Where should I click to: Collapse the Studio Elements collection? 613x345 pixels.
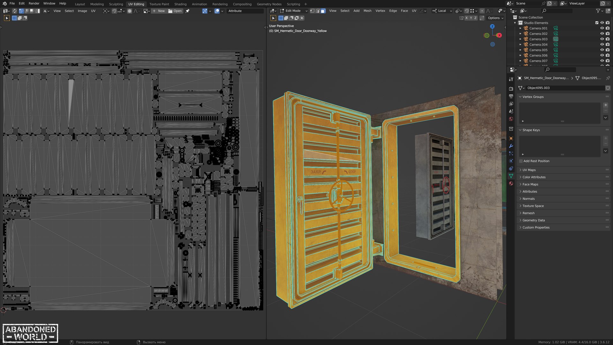tap(515, 23)
